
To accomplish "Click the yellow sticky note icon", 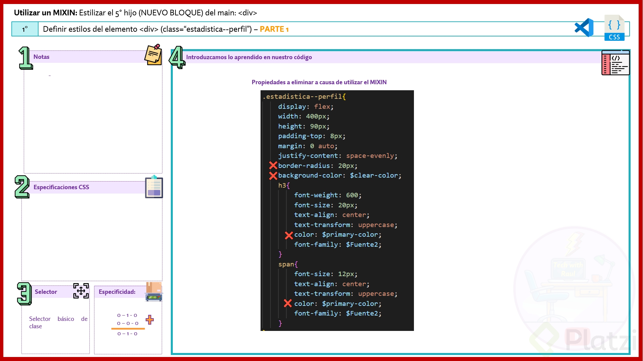I will click(153, 55).
